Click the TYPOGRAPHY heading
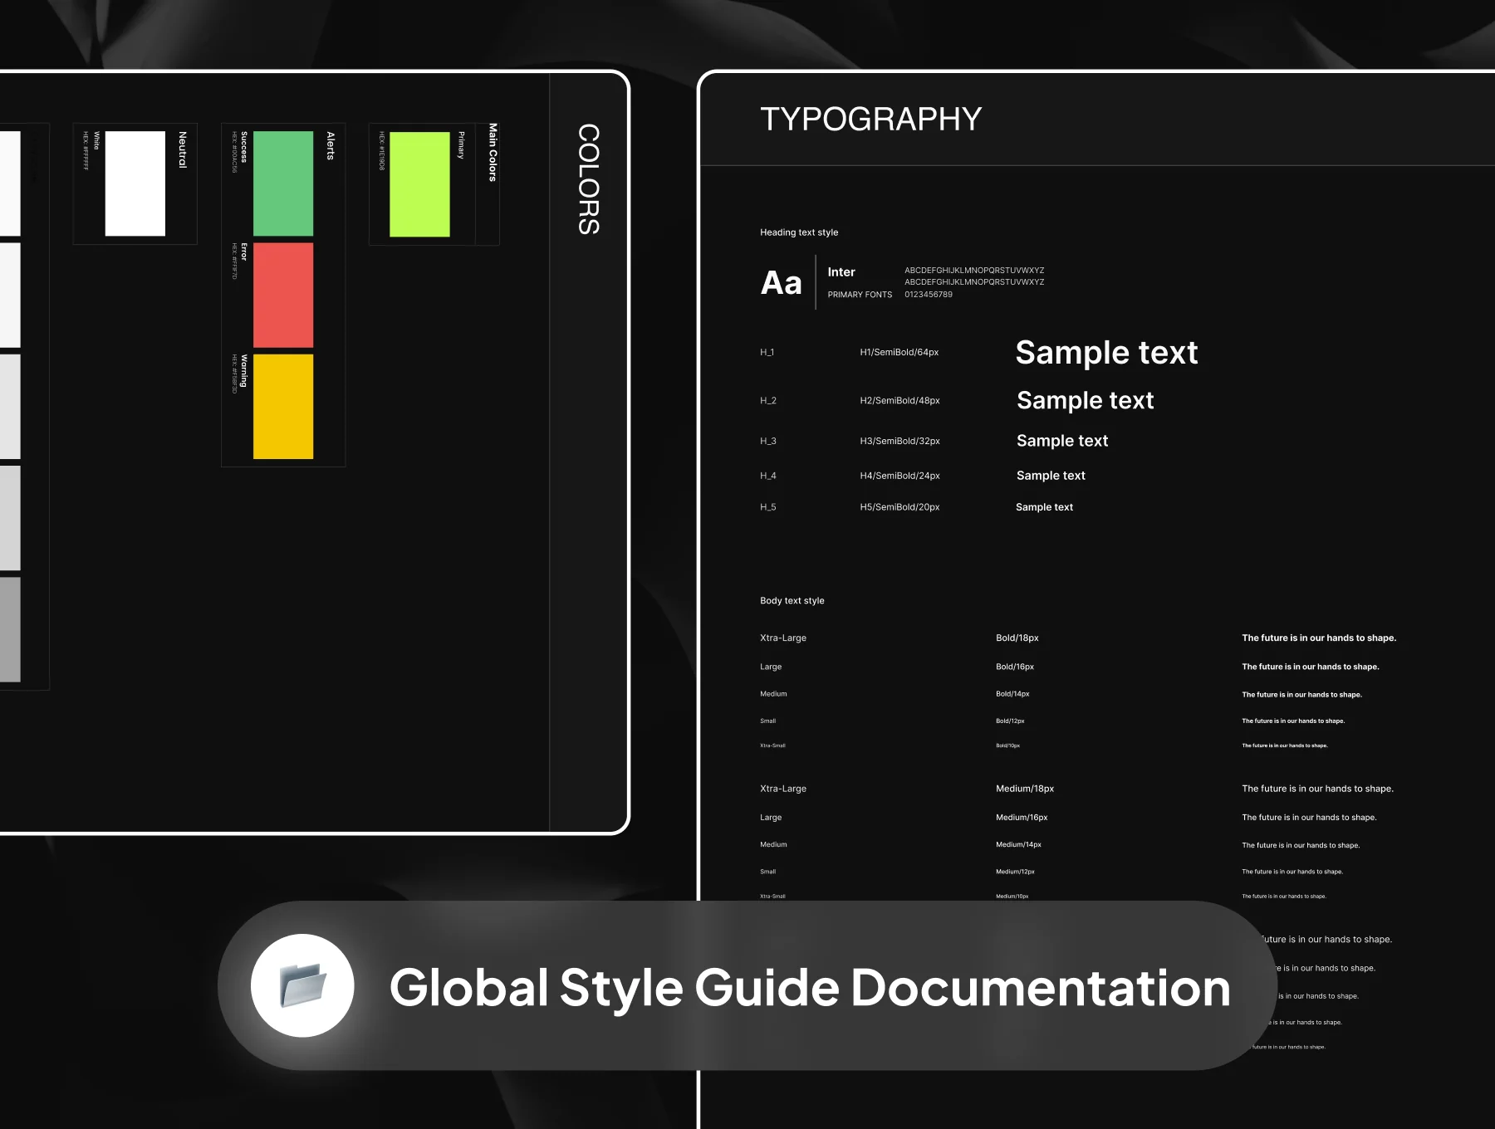This screenshot has height=1129, width=1495. point(870,120)
